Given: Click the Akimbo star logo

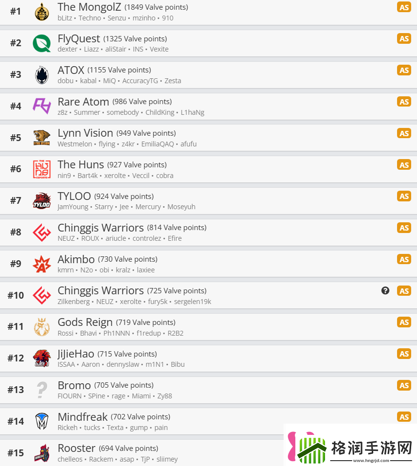Looking at the screenshot, I should (x=42, y=264).
